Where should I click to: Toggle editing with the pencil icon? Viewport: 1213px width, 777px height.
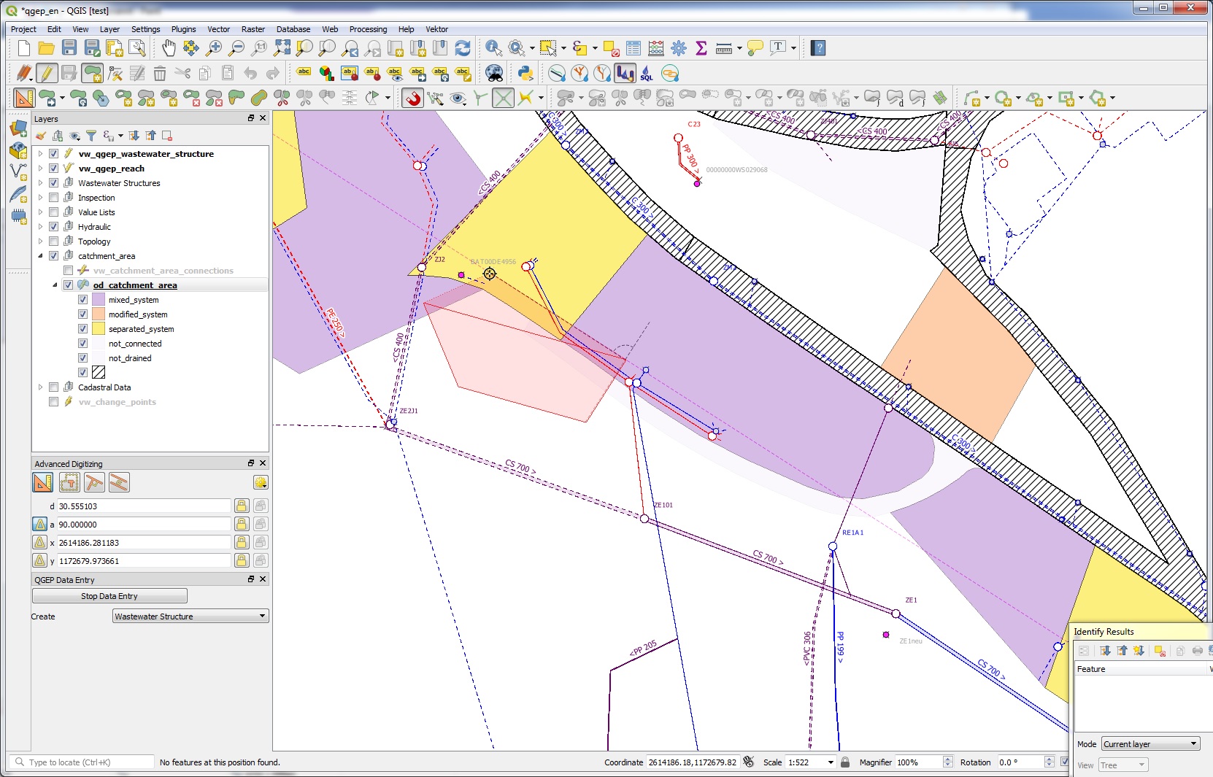[x=46, y=73]
